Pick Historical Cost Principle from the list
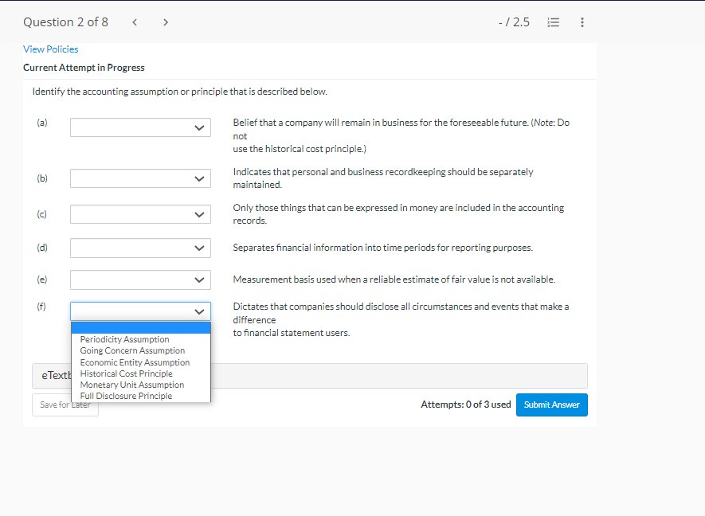The width and height of the screenshot is (705, 516). coord(127,373)
